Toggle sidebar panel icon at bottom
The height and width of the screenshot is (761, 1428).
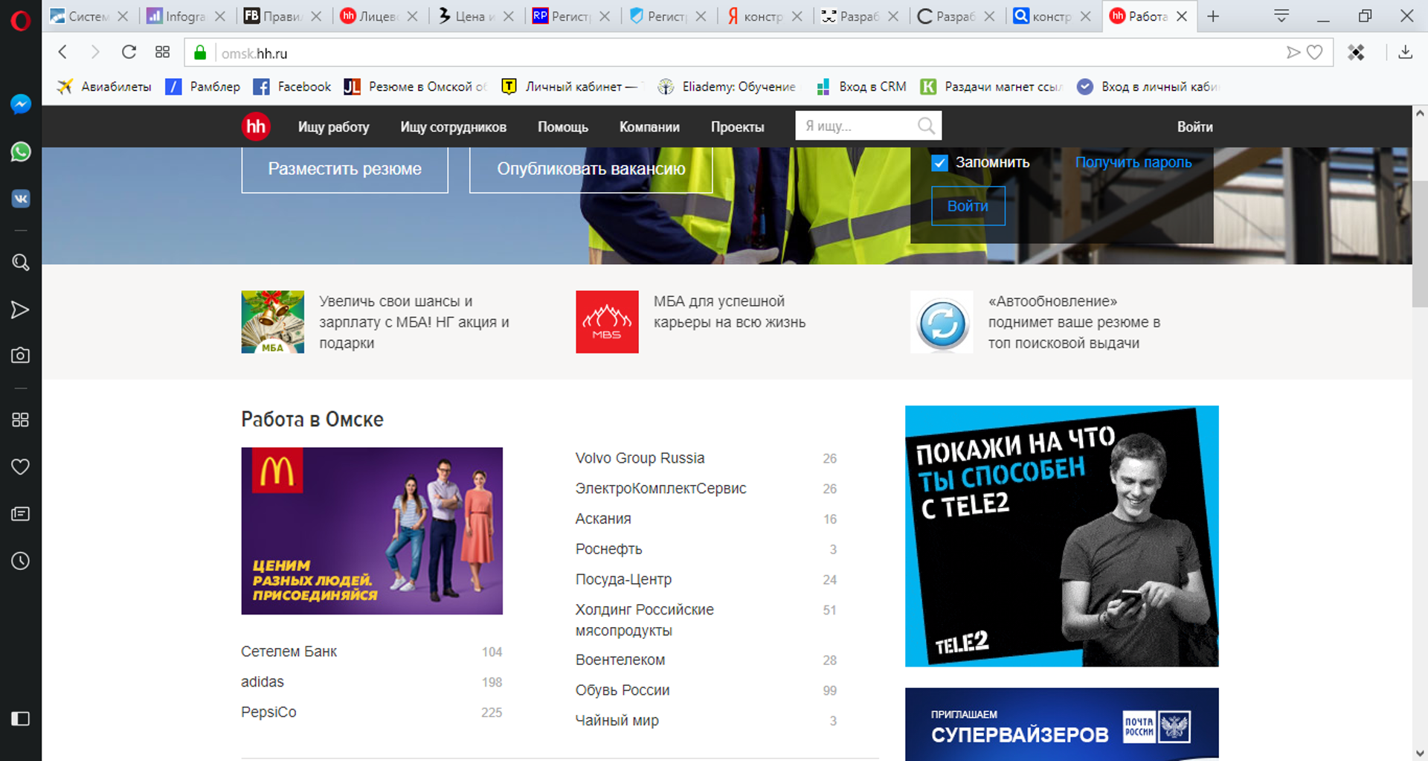click(20, 718)
